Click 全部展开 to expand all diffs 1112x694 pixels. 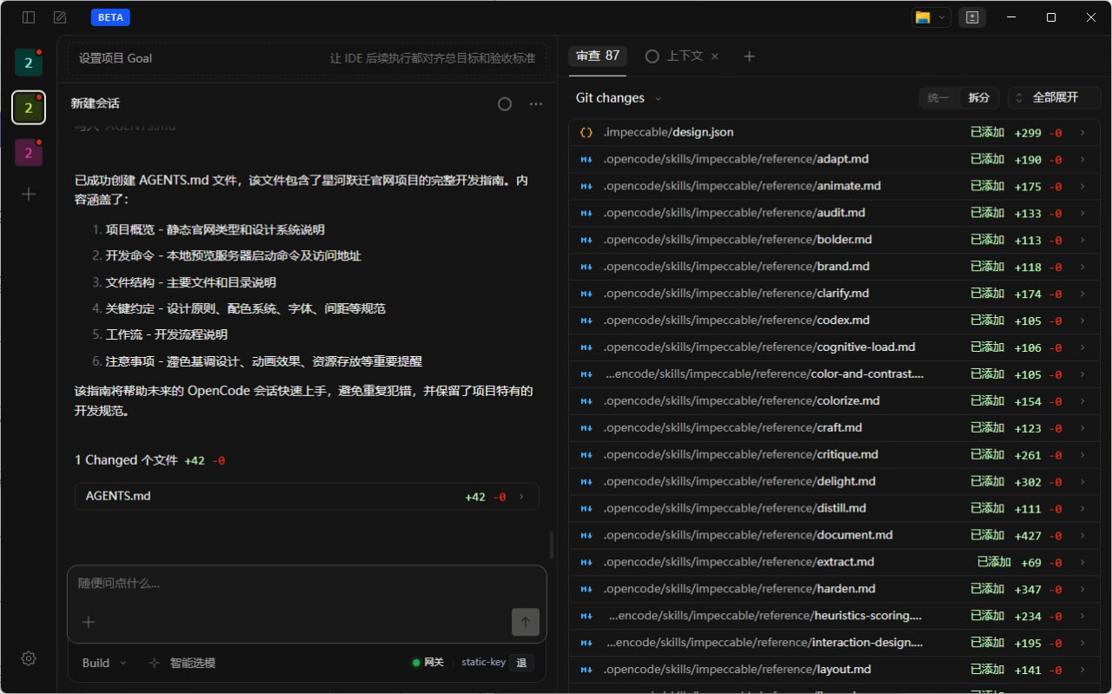point(1055,98)
